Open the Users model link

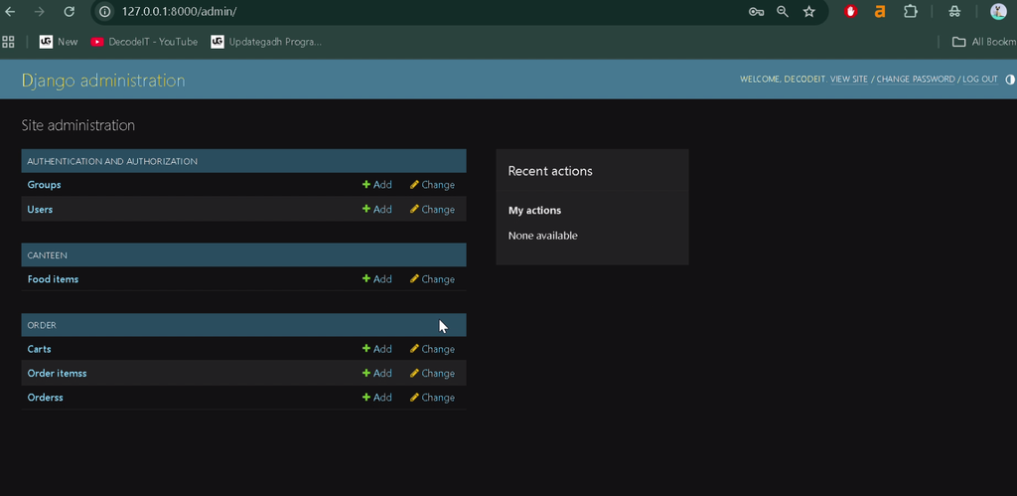coord(40,209)
